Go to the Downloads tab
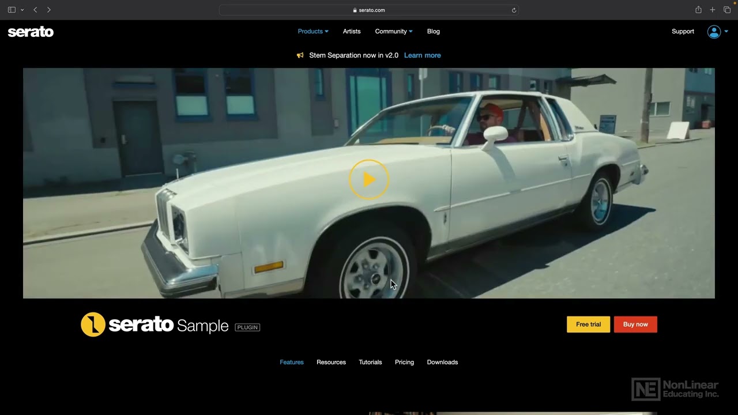This screenshot has height=415, width=738. point(442,362)
